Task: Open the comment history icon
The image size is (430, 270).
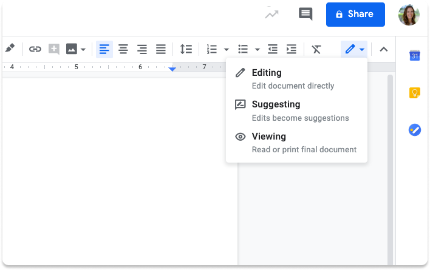Action: click(305, 14)
